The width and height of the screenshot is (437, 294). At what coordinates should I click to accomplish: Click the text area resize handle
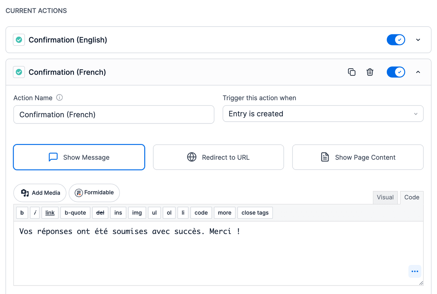click(x=421, y=283)
